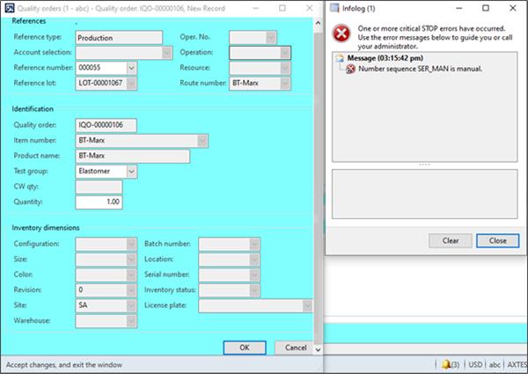
Task: Open the Site dropdown list
Action: coord(132,305)
